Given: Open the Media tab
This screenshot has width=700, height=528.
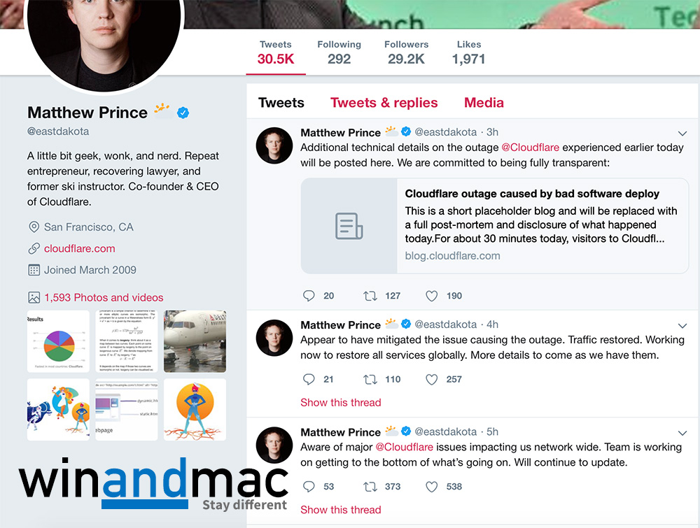Looking at the screenshot, I should pyautogui.click(x=484, y=103).
